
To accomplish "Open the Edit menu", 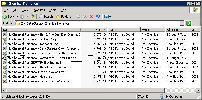I will [x=15, y=10].
